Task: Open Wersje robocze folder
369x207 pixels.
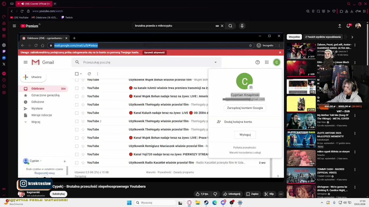Action: point(42,115)
